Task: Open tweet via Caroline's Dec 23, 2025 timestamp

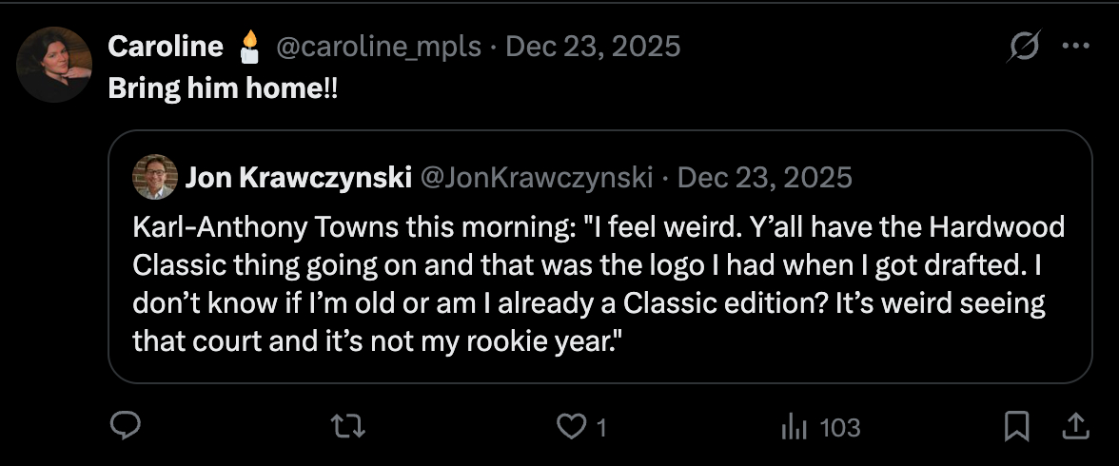Action: click(593, 46)
